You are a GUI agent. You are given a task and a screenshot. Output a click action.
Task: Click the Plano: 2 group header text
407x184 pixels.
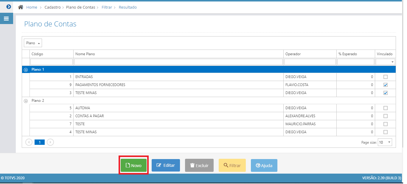tap(38, 101)
